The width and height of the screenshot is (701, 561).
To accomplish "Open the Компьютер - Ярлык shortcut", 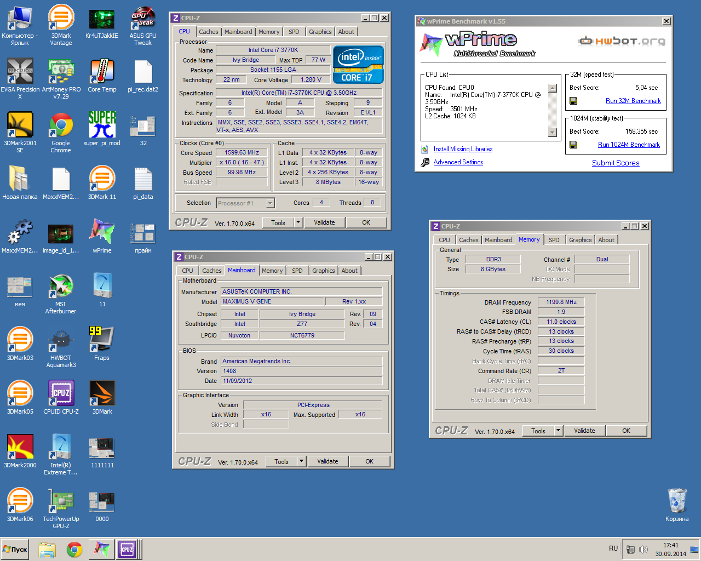I will pos(20,25).
